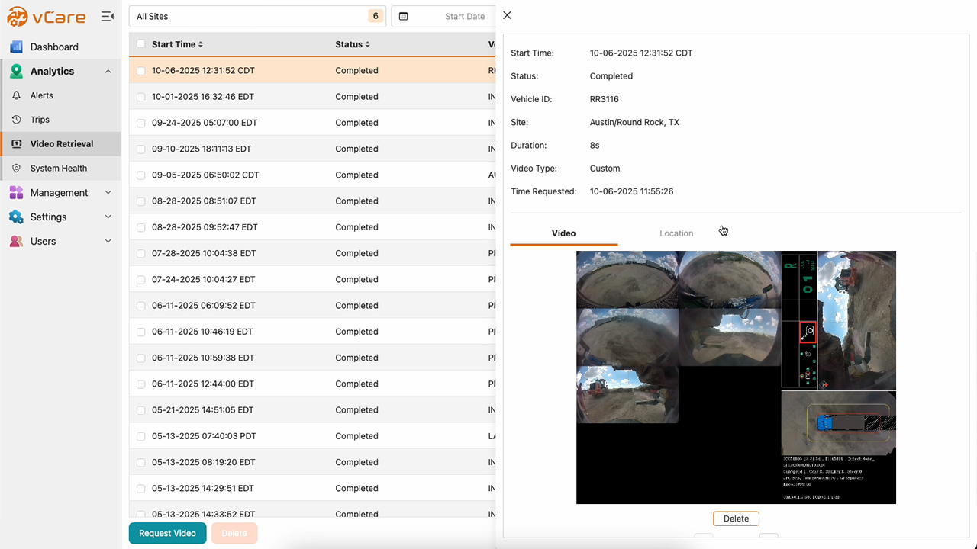Click the Request Video button

167,533
